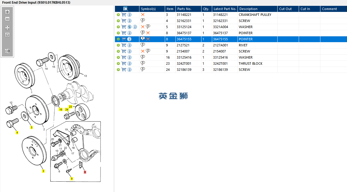
Task: Click the Comment column header
Action: pos(334,9)
